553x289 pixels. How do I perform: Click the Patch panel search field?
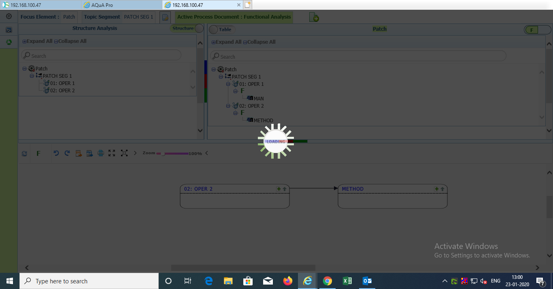pyautogui.click(x=358, y=56)
